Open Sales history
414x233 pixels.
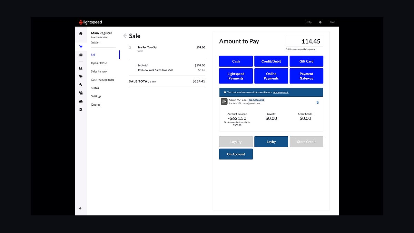[99, 71]
